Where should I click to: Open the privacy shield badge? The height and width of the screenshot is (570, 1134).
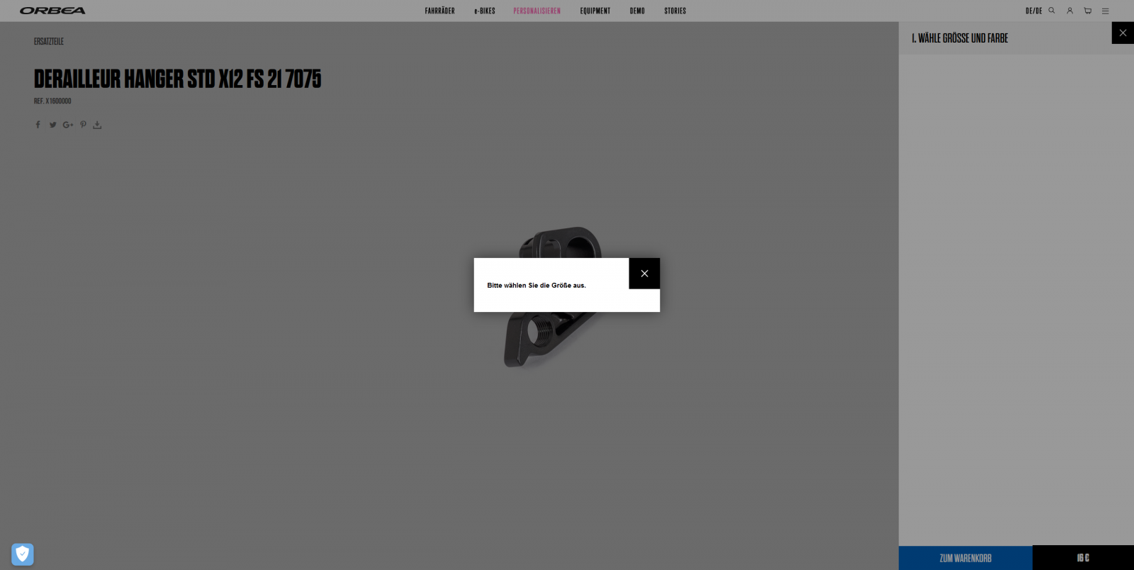click(x=23, y=554)
